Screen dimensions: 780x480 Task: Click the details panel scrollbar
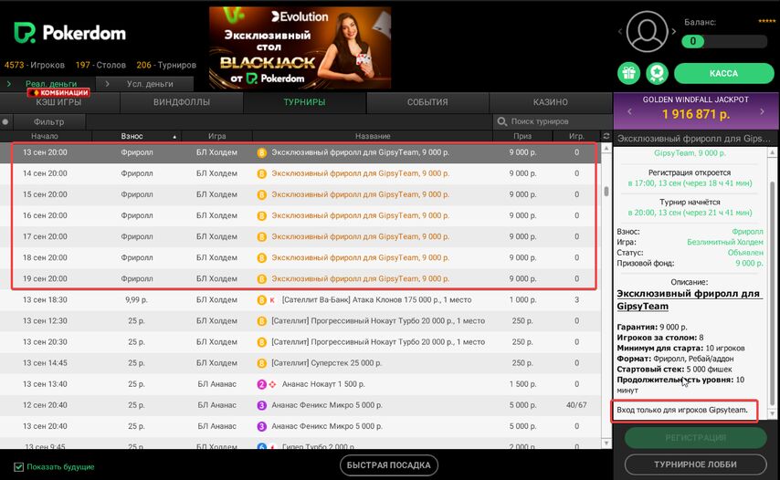coord(772,293)
